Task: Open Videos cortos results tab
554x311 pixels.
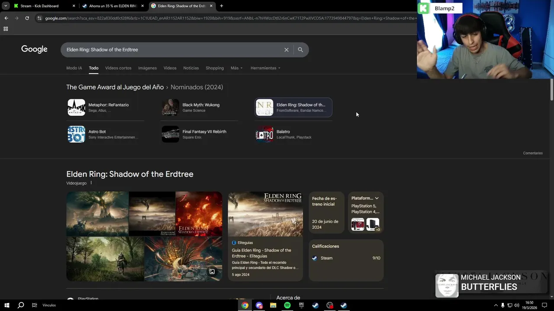Action: 118,68
